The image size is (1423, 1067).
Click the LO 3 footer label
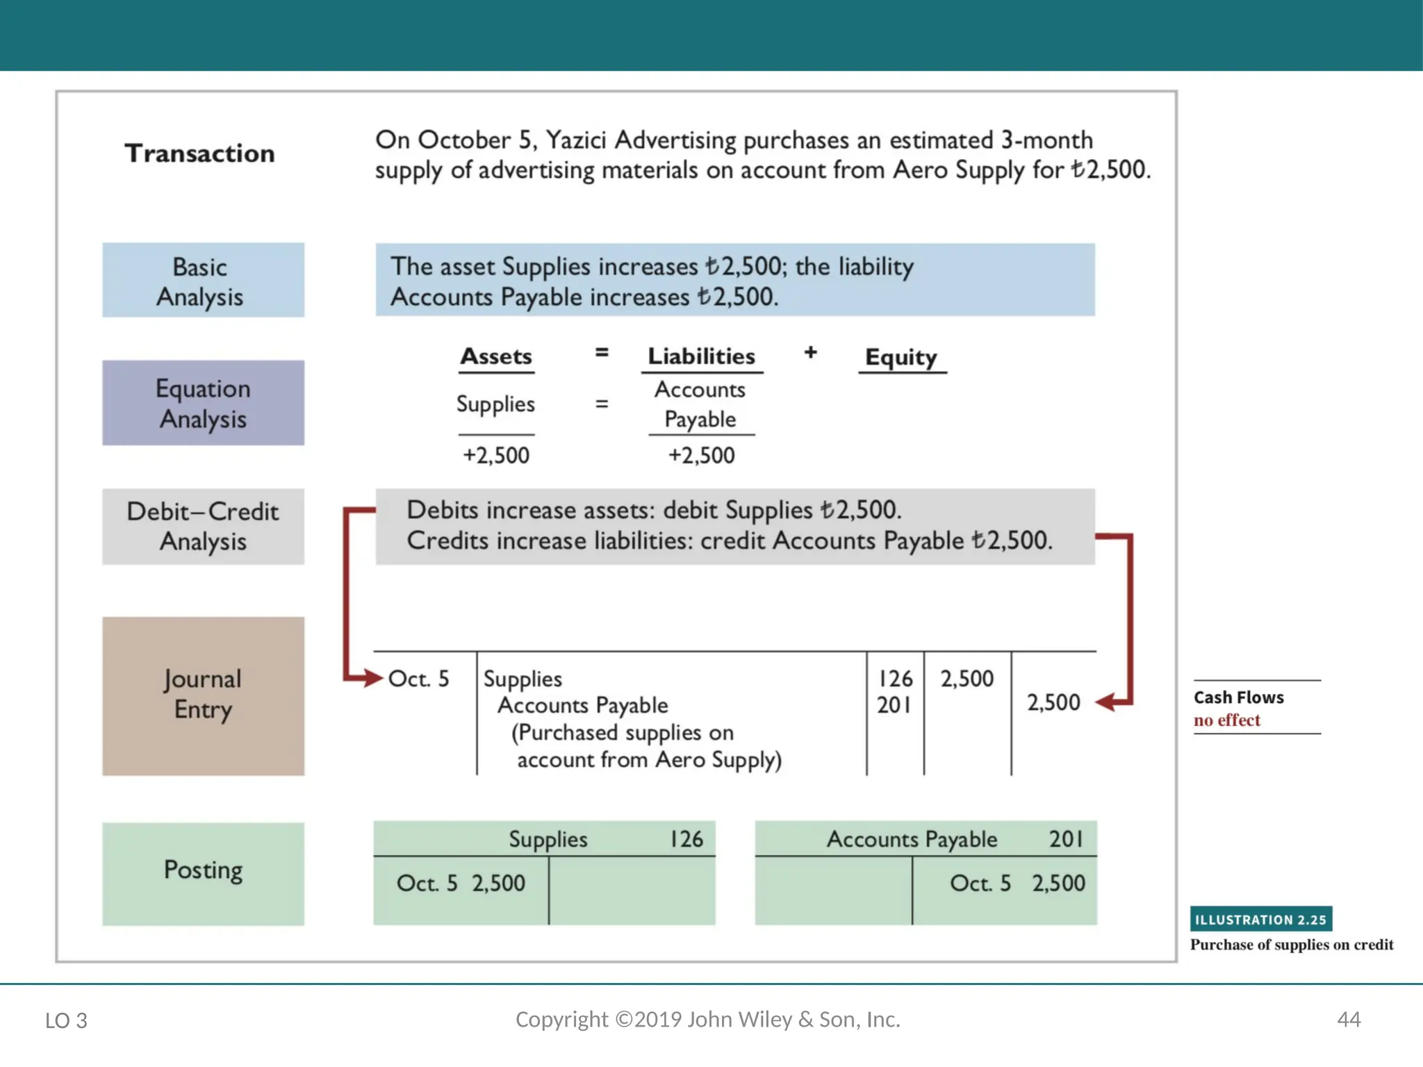click(x=66, y=1020)
